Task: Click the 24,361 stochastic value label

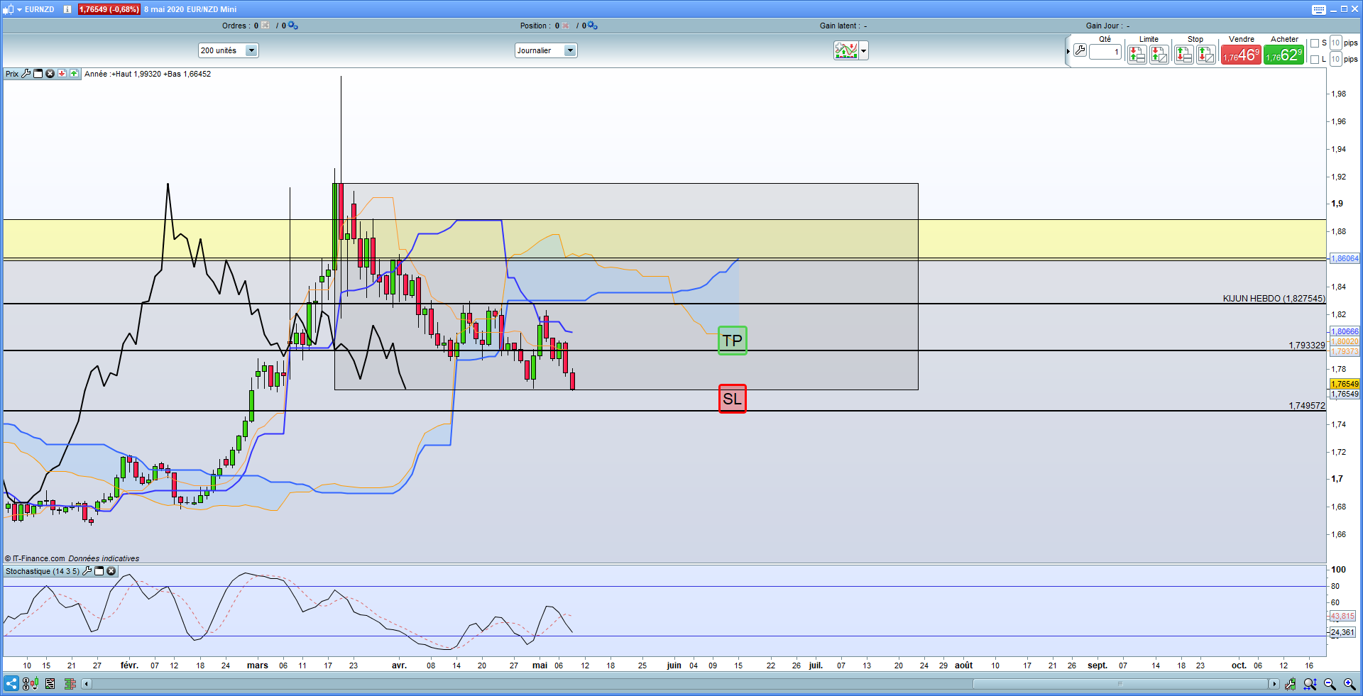Action: (x=1342, y=632)
